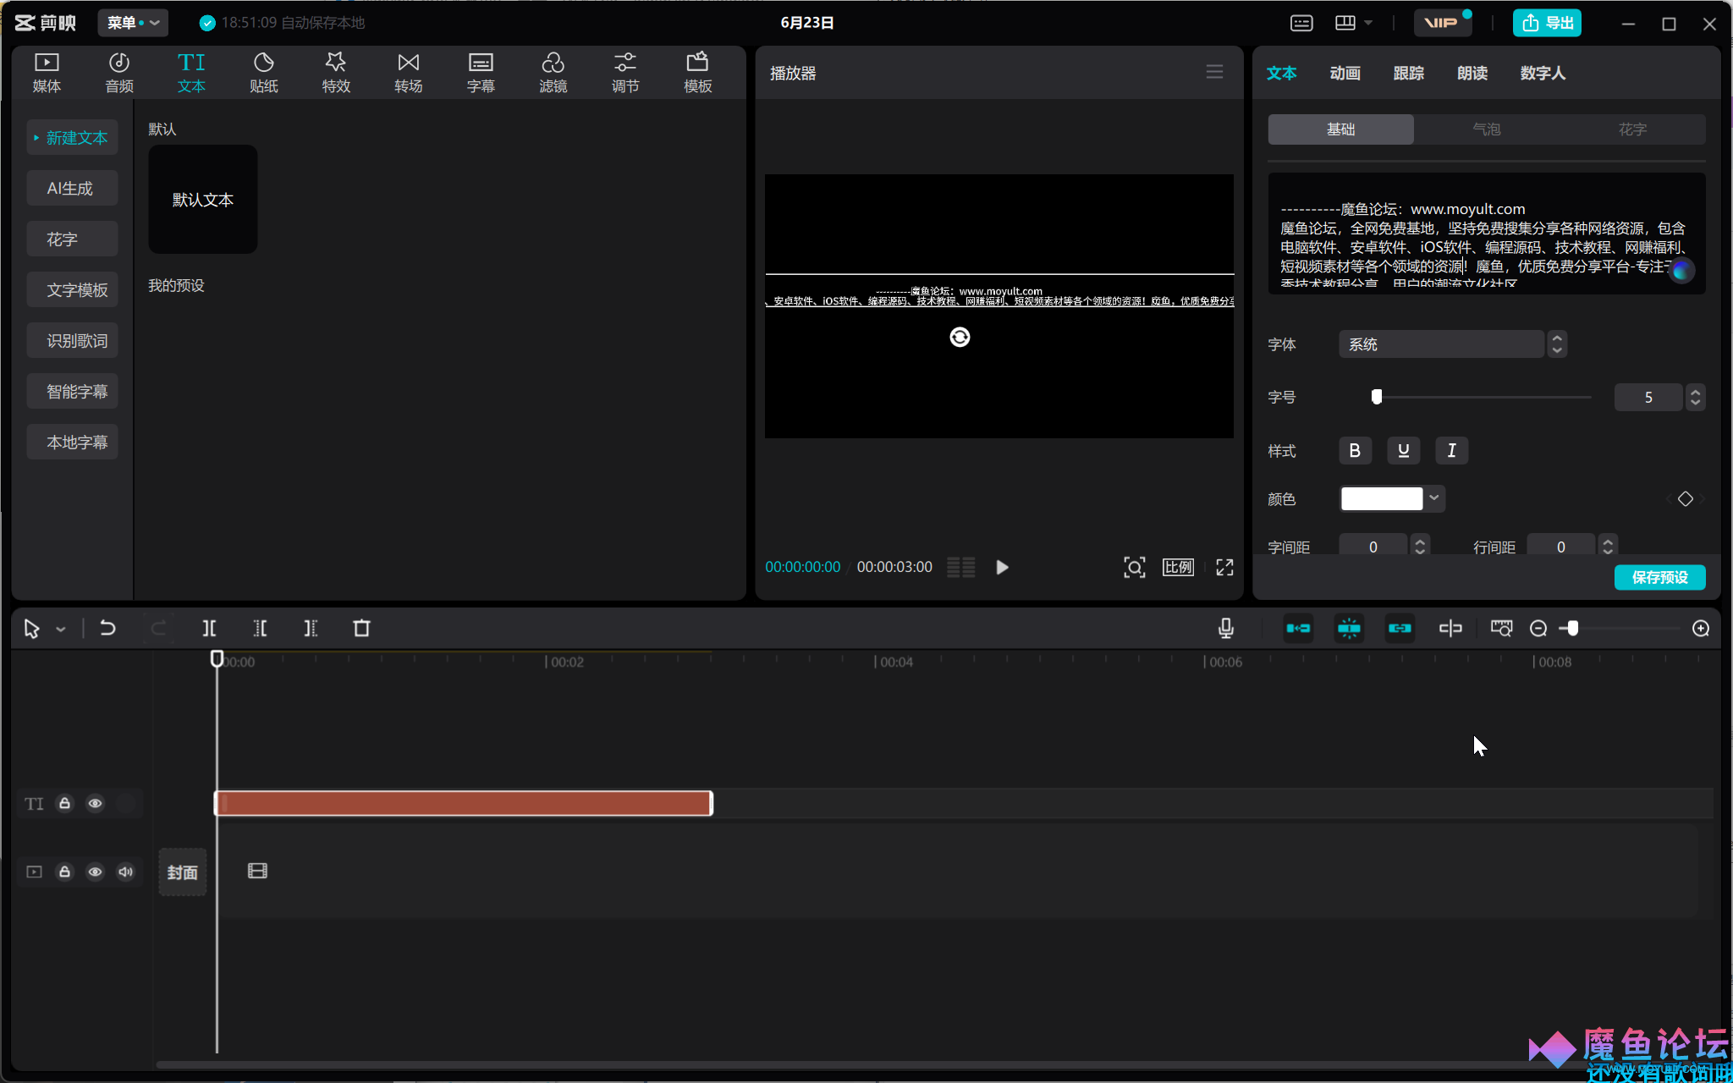Increase font size with stepper arrow
The image size is (1733, 1083).
pyautogui.click(x=1695, y=391)
